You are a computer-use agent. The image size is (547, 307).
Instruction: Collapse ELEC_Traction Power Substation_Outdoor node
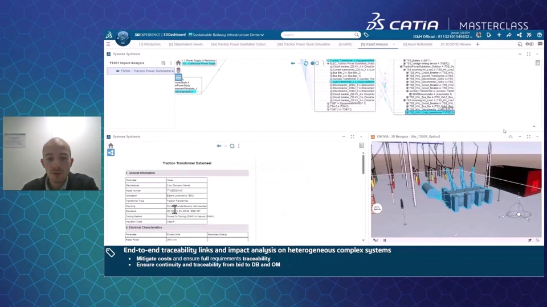pos(328,64)
